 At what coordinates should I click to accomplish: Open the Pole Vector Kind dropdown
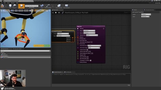94,45
